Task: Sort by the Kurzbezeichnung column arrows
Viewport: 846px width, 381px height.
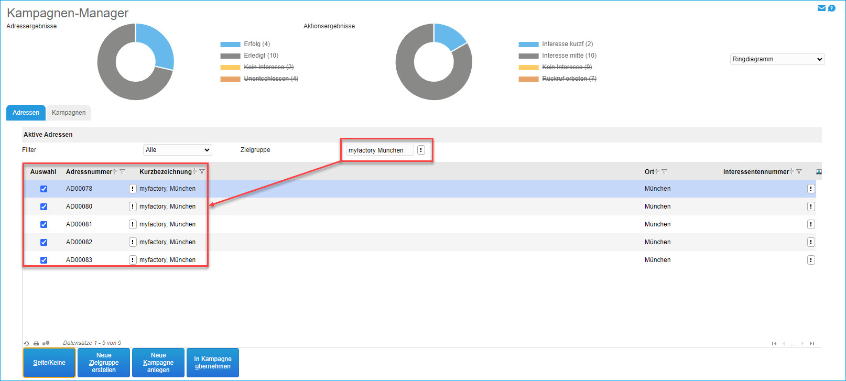Action: (x=195, y=171)
